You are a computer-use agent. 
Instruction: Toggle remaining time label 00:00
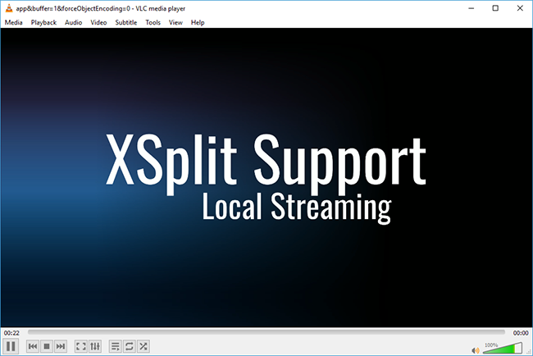[x=521, y=333]
